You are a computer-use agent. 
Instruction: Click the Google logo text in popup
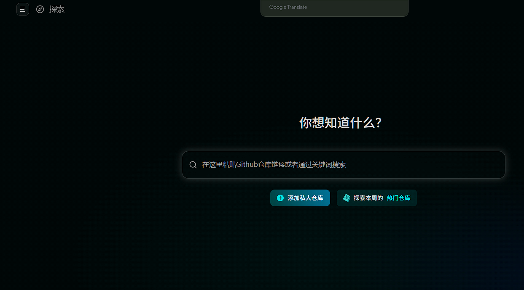pyautogui.click(x=277, y=7)
